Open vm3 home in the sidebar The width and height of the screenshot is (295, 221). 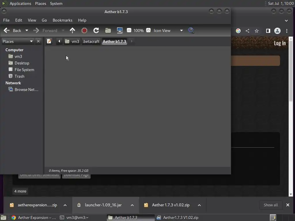pyautogui.click(x=16, y=56)
